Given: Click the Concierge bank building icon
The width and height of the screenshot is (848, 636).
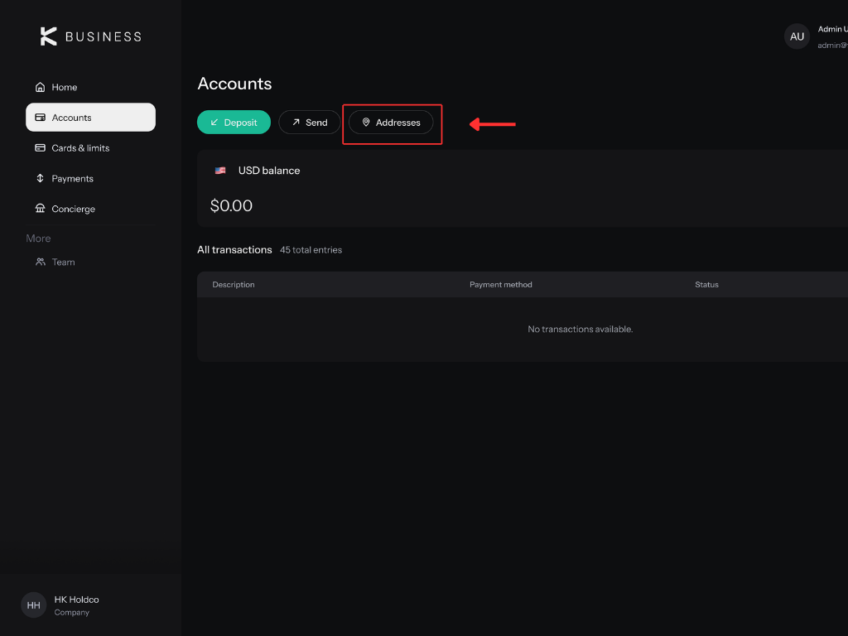Looking at the screenshot, I should coord(40,208).
